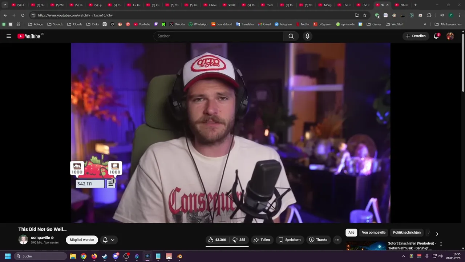Show hidden bookmarks with the double chevron
The height and width of the screenshot is (262, 465).
425,24
